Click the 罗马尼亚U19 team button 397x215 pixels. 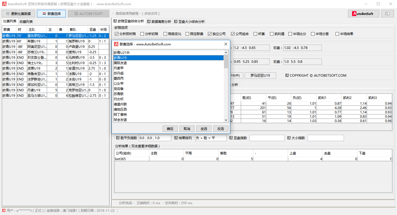[260, 76]
